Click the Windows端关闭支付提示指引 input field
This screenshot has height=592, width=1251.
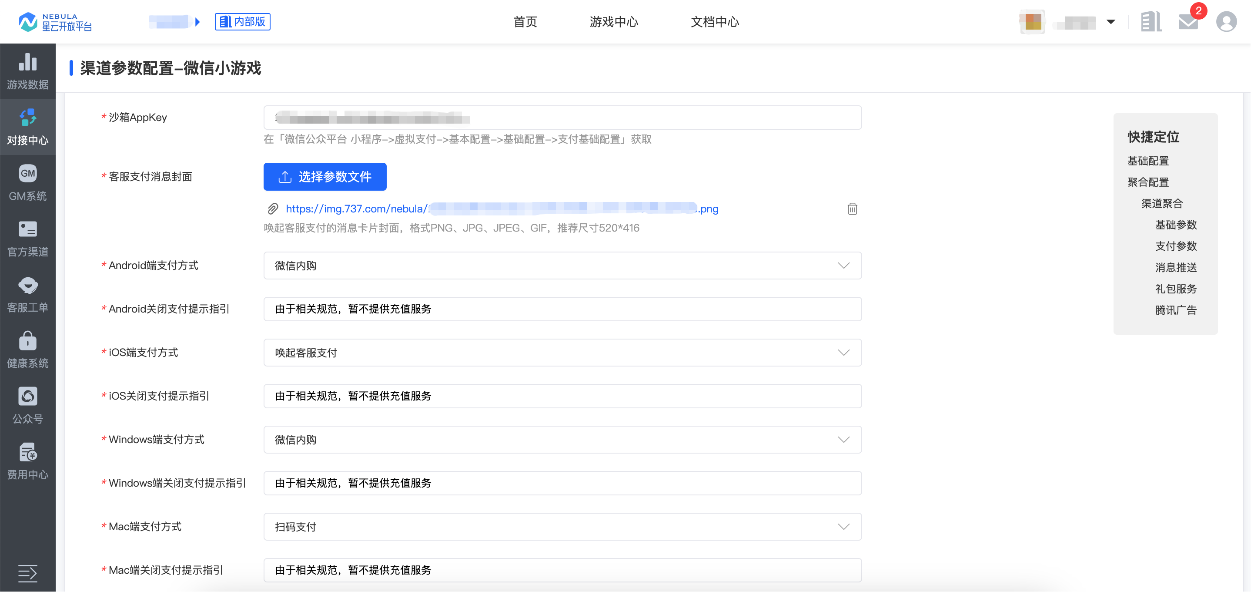tap(562, 483)
